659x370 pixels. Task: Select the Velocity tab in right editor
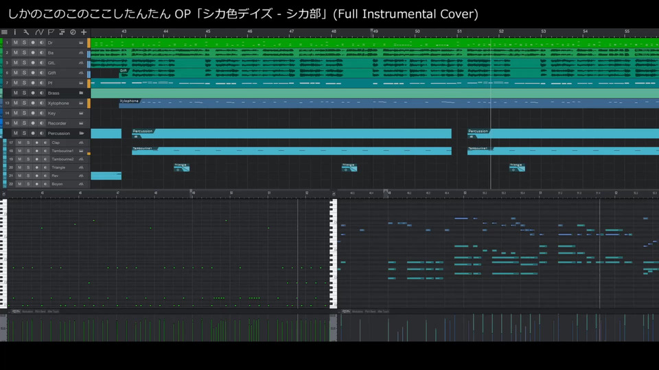[346, 312]
